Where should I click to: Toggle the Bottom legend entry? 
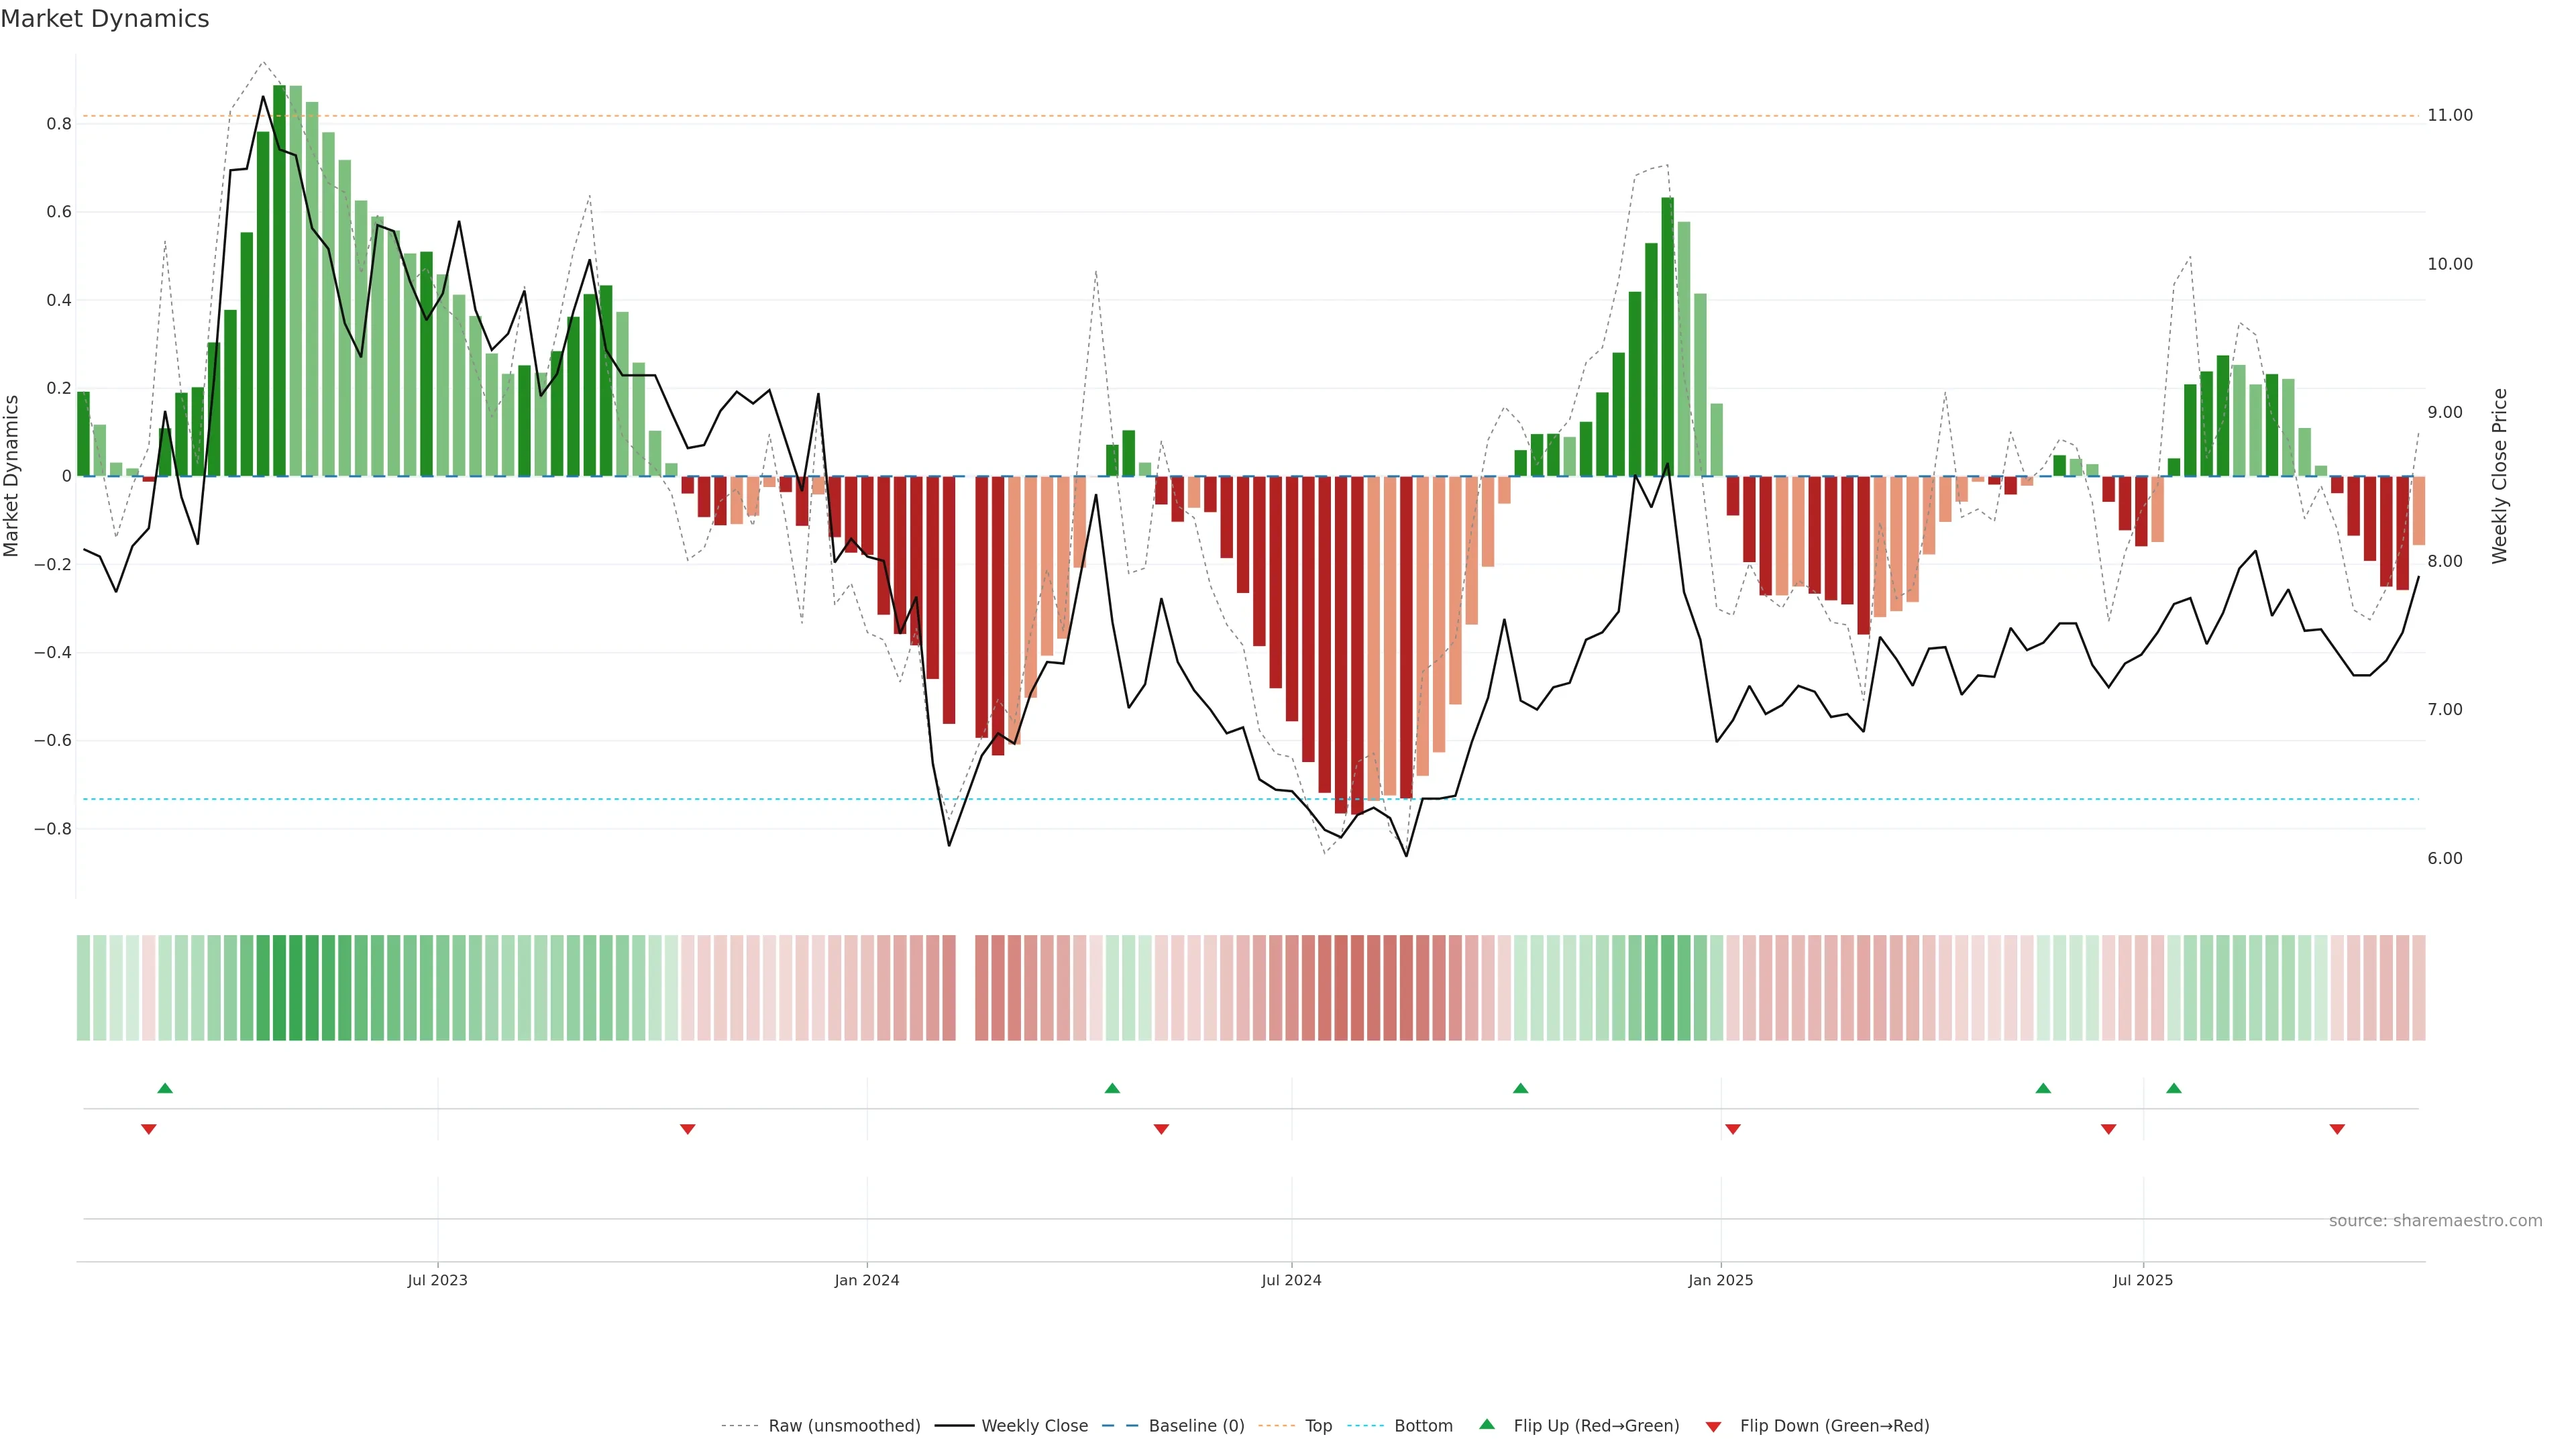pos(1423,1425)
